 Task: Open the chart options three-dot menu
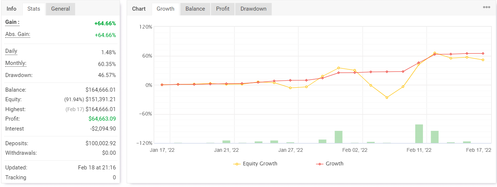click(x=486, y=7)
